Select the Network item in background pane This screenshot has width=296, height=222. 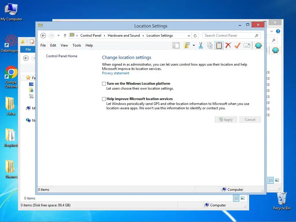pos(30,120)
